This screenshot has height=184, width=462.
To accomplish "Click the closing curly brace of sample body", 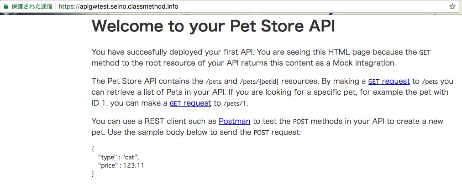I will pyautogui.click(x=93, y=174).
